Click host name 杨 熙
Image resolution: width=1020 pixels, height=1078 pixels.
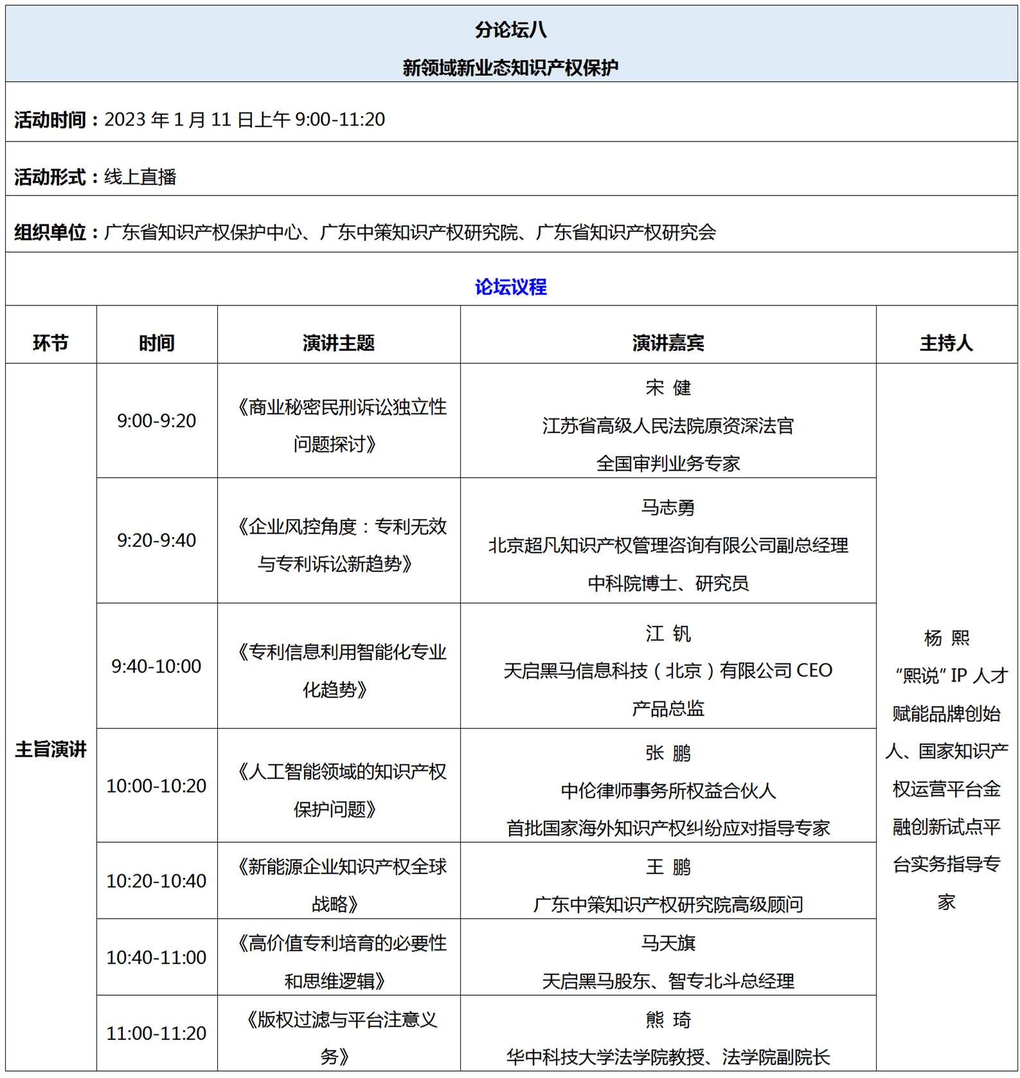click(946, 638)
